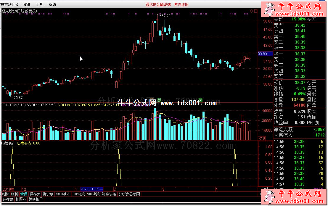The image size is (328, 206).
Task: Select the 管理 tab
Action: coord(24,194)
